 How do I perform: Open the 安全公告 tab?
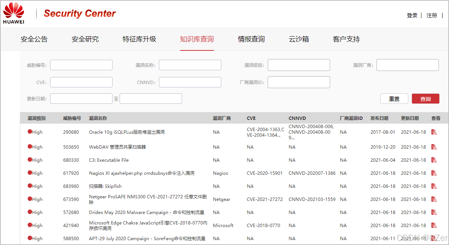[x=34, y=39]
